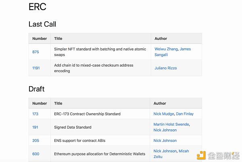Open the 191 number link
Viewport: 242px width, 162px height.
click(35, 127)
